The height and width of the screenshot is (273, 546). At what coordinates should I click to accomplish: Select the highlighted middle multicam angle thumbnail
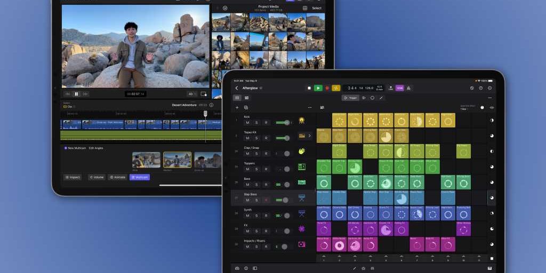[177, 160]
